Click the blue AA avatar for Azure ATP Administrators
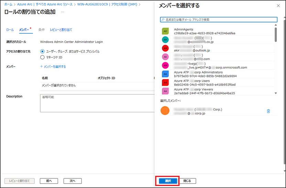 click(165, 74)
